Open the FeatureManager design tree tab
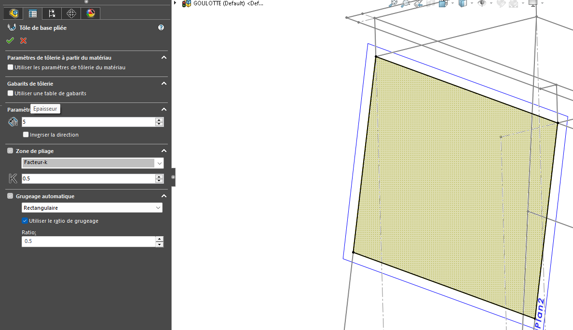 (x=14, y=13)
